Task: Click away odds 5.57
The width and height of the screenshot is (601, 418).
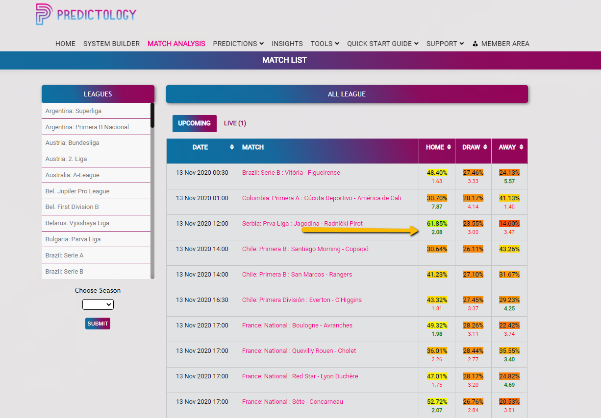Action: (509, 181)
